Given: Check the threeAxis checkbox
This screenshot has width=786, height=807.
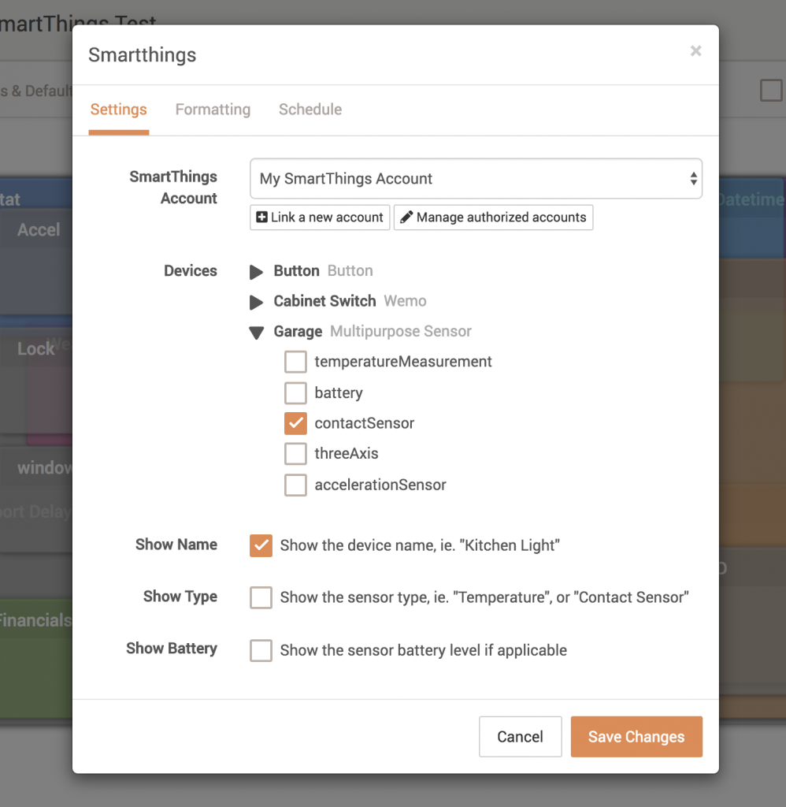Looking at the screenshot, I should (x=296, y=454).
